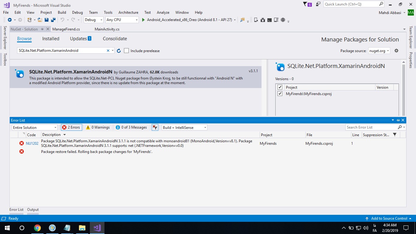Enable the Include prerelease checkbox

coord(126,51)
